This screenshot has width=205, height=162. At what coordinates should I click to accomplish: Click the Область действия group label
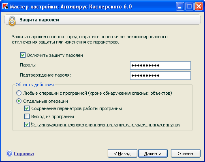(x=34, y=85)
